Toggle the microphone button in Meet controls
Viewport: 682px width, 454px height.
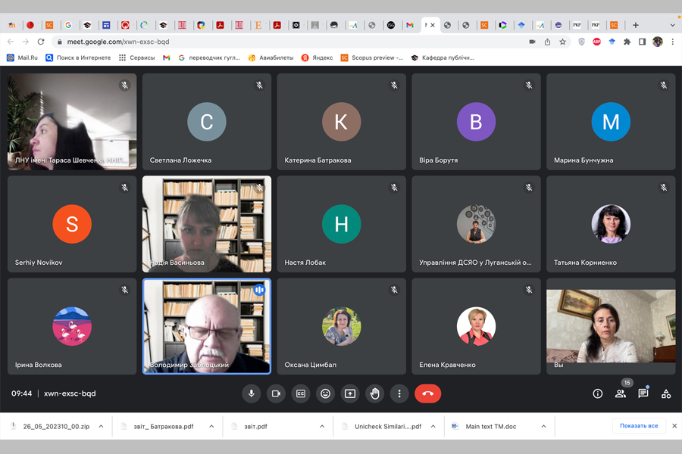click(x=252, y=393)
